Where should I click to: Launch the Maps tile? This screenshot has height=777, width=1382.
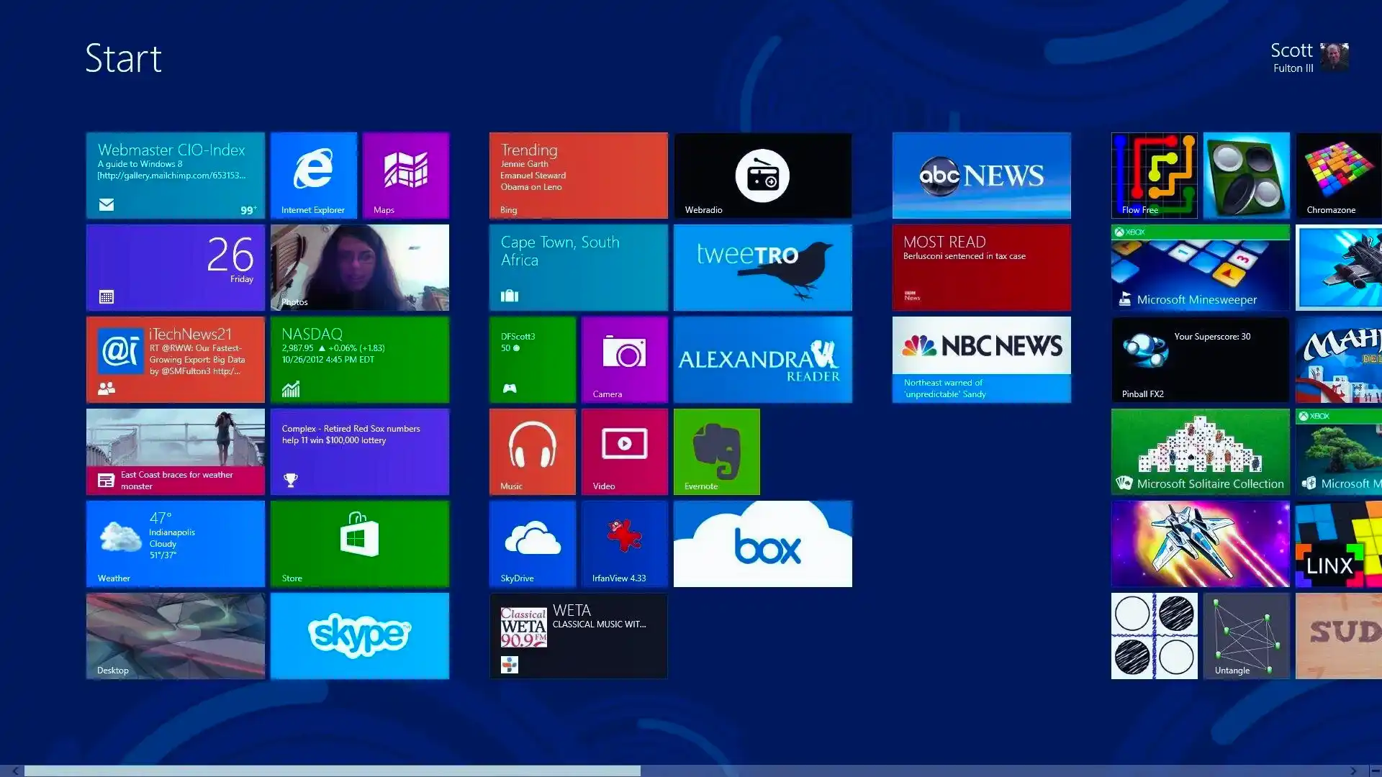(406, 176)
